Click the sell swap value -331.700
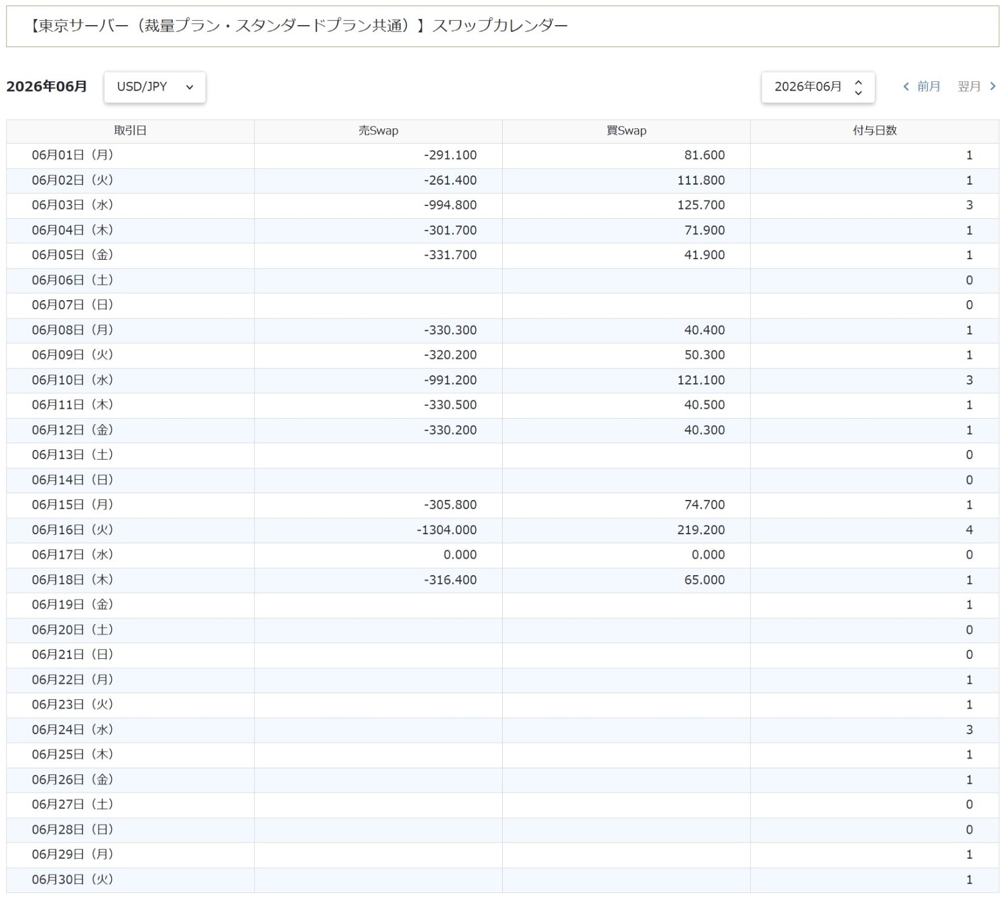This screenshot has height=899, width=1005. point(450,255)
